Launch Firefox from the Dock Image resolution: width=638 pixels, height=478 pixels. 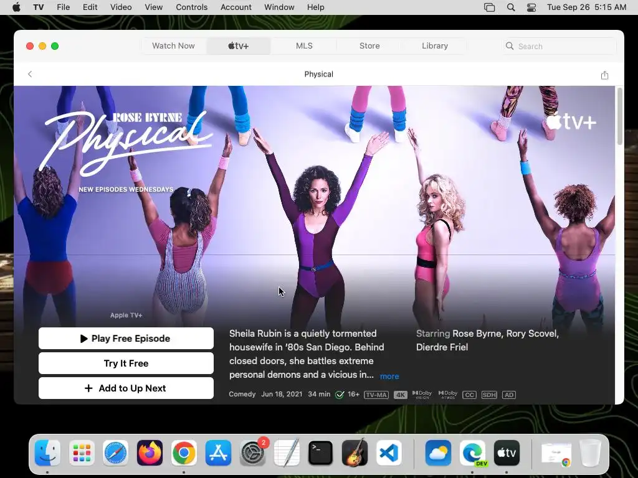[150, 452]
